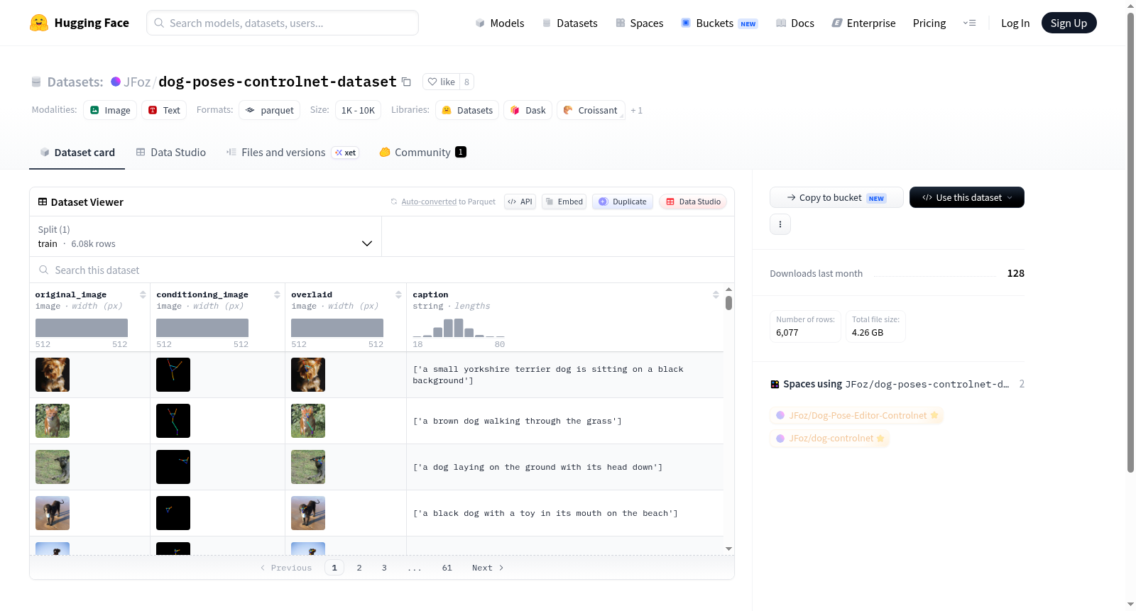Click the dataset table scroll down arrow
Image resolution: width=1136 pixels, height=611 pixels.
point(728,549)
